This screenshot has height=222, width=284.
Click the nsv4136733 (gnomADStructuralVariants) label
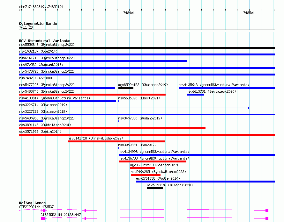pyautogui.click(x=154, y=158)
